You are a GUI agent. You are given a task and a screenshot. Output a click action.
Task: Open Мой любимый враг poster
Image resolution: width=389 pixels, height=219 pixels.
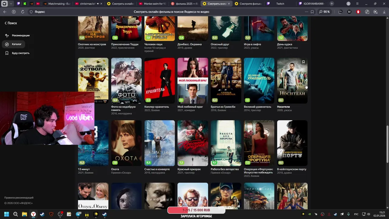coord(193,81)
